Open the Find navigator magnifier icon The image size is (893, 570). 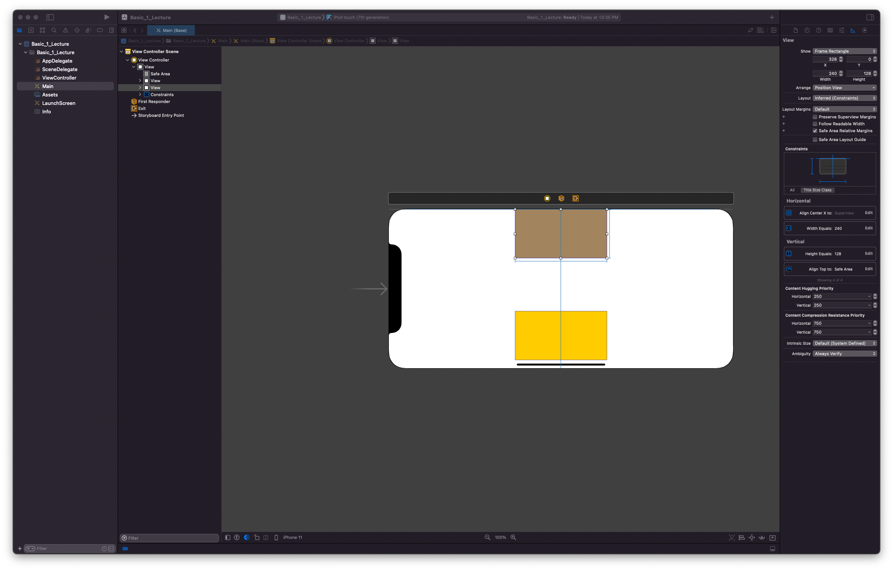54,30
